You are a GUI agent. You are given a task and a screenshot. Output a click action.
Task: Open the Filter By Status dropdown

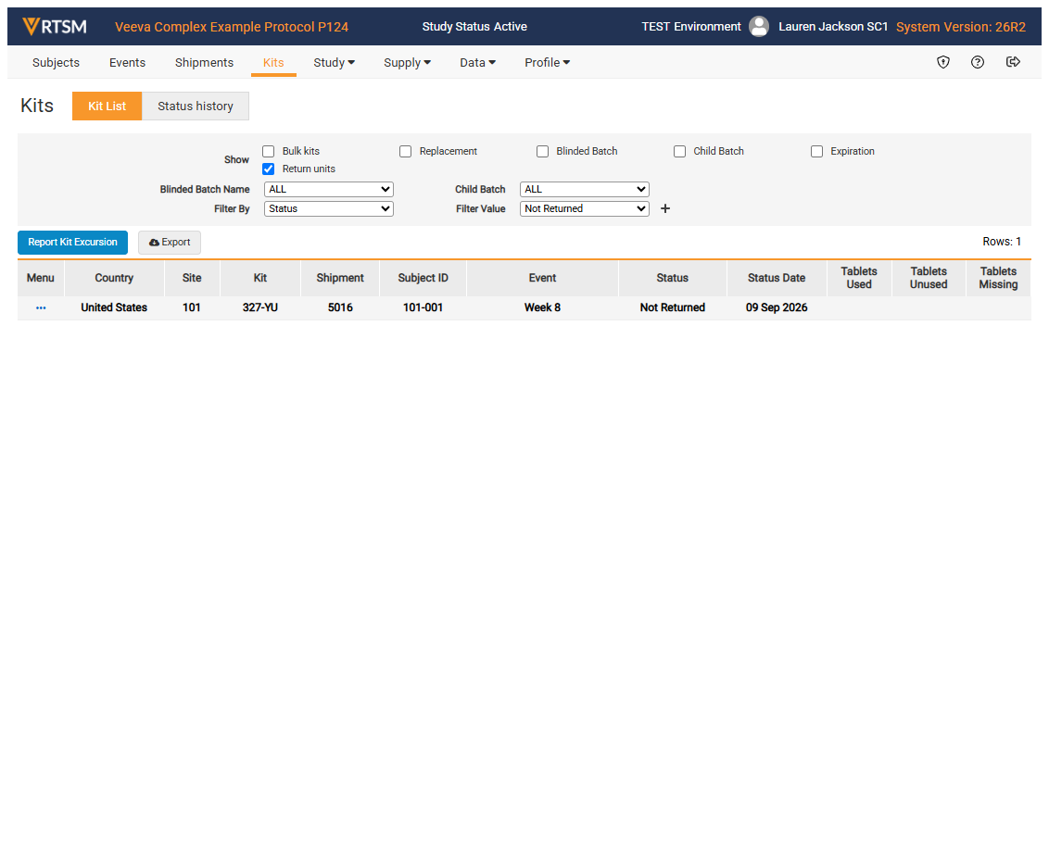328,208
